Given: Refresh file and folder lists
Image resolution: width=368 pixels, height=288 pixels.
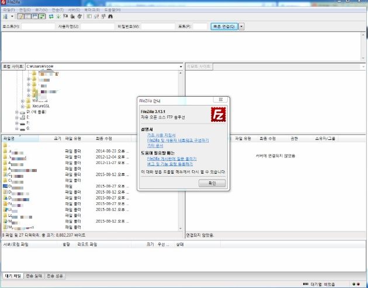Looking at the screenshot, I should [x=51, y=16].
